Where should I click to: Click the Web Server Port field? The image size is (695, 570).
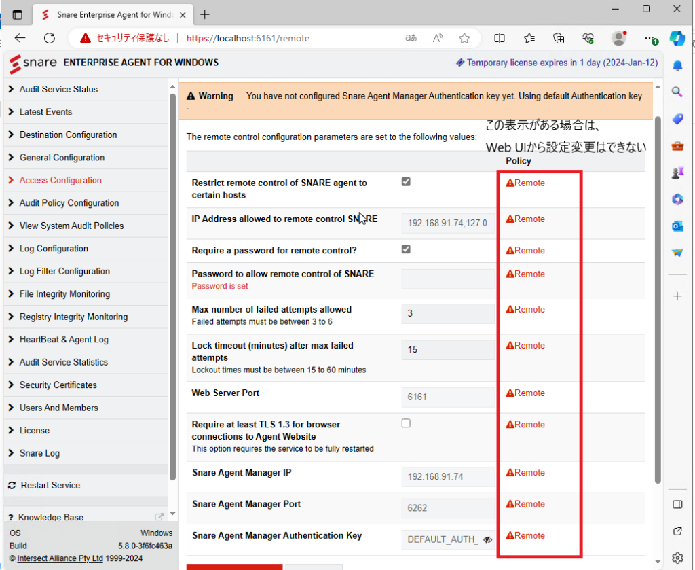448,397
